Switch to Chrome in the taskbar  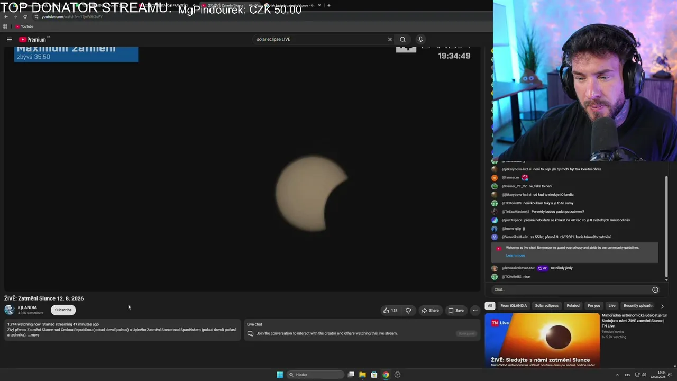pos(386,375)
